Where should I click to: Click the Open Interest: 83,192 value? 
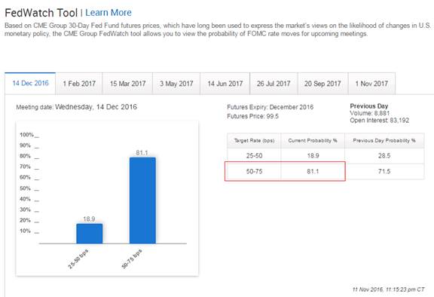[379, 121]
